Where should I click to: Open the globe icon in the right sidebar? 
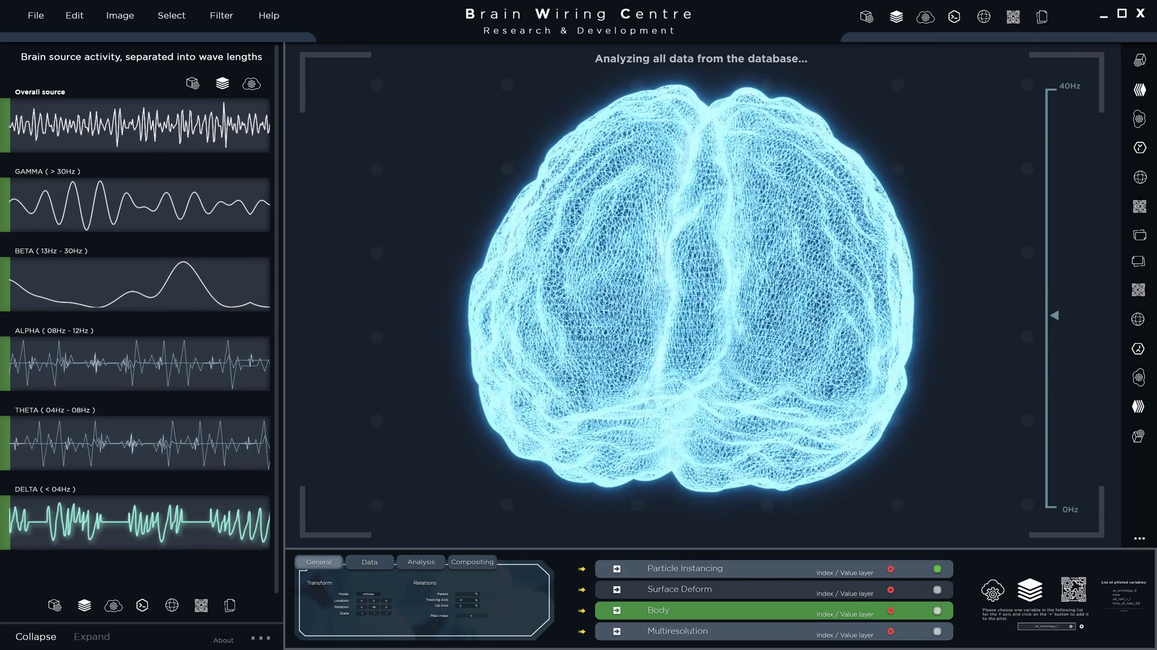(1139, 177)
